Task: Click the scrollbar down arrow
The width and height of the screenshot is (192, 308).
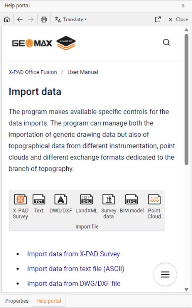Action: [x=186, y=289]
